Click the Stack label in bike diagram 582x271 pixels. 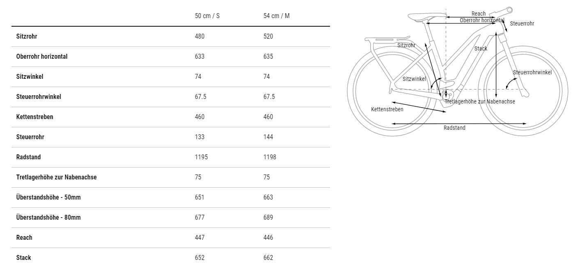point(481,48)
